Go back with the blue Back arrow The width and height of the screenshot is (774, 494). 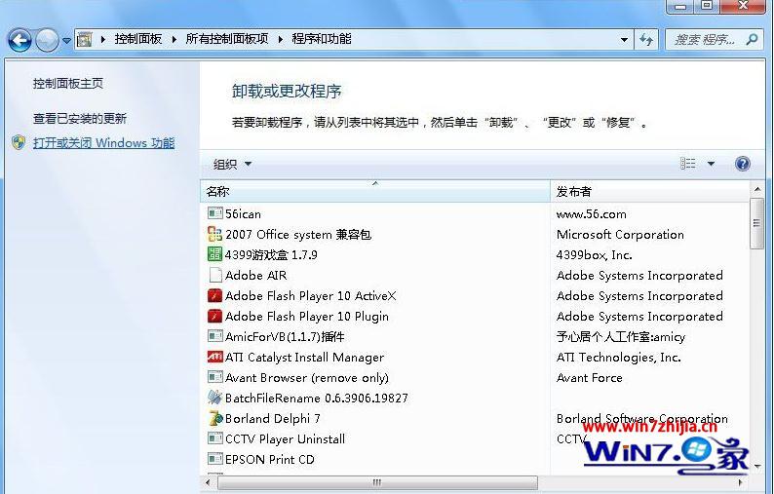click(x=19, y=40)
